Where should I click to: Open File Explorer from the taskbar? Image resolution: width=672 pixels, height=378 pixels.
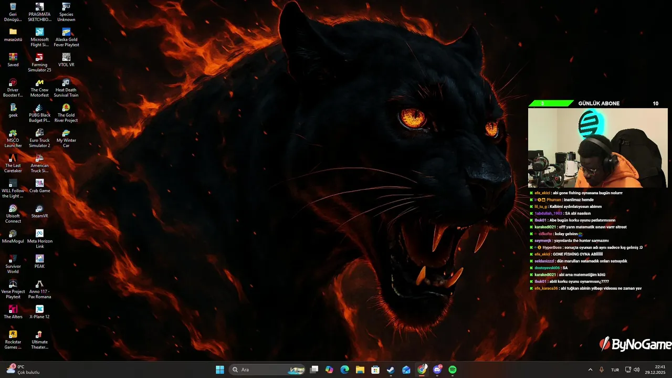click(360, 370)
